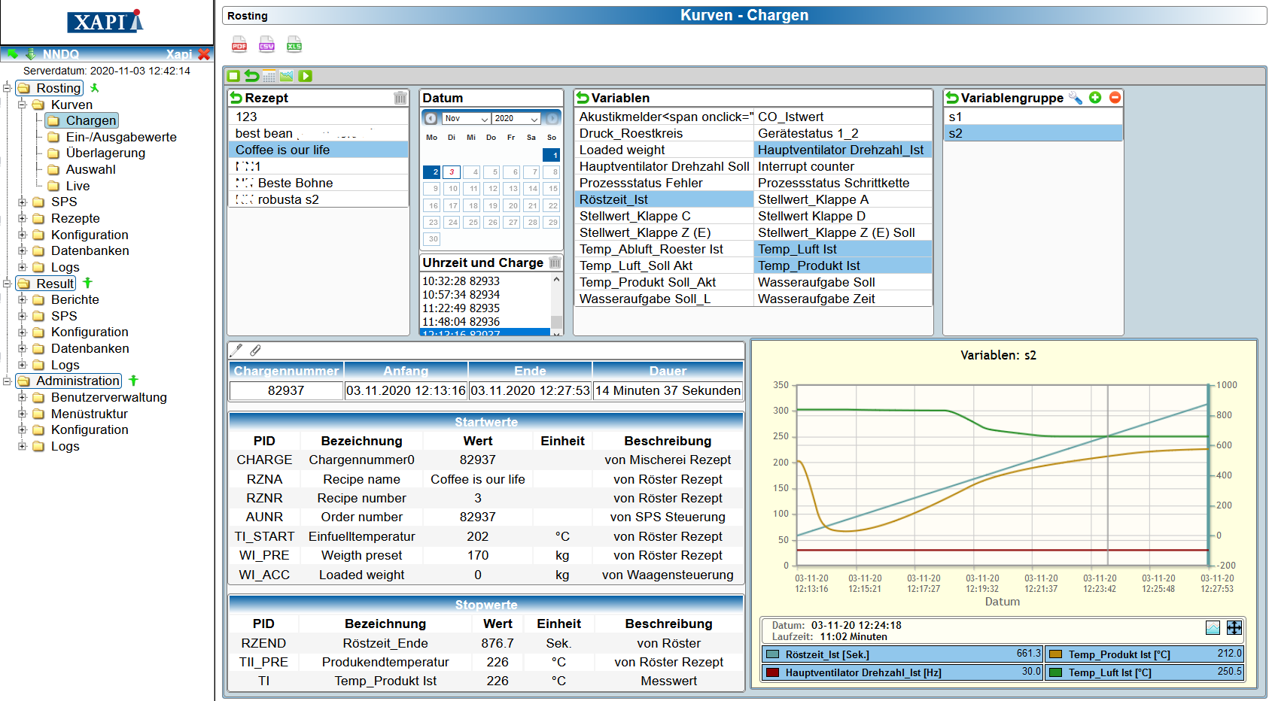Click the green play button in toolbar
Viewport: 1269px width, 701px height.
[x=305, y=76]
